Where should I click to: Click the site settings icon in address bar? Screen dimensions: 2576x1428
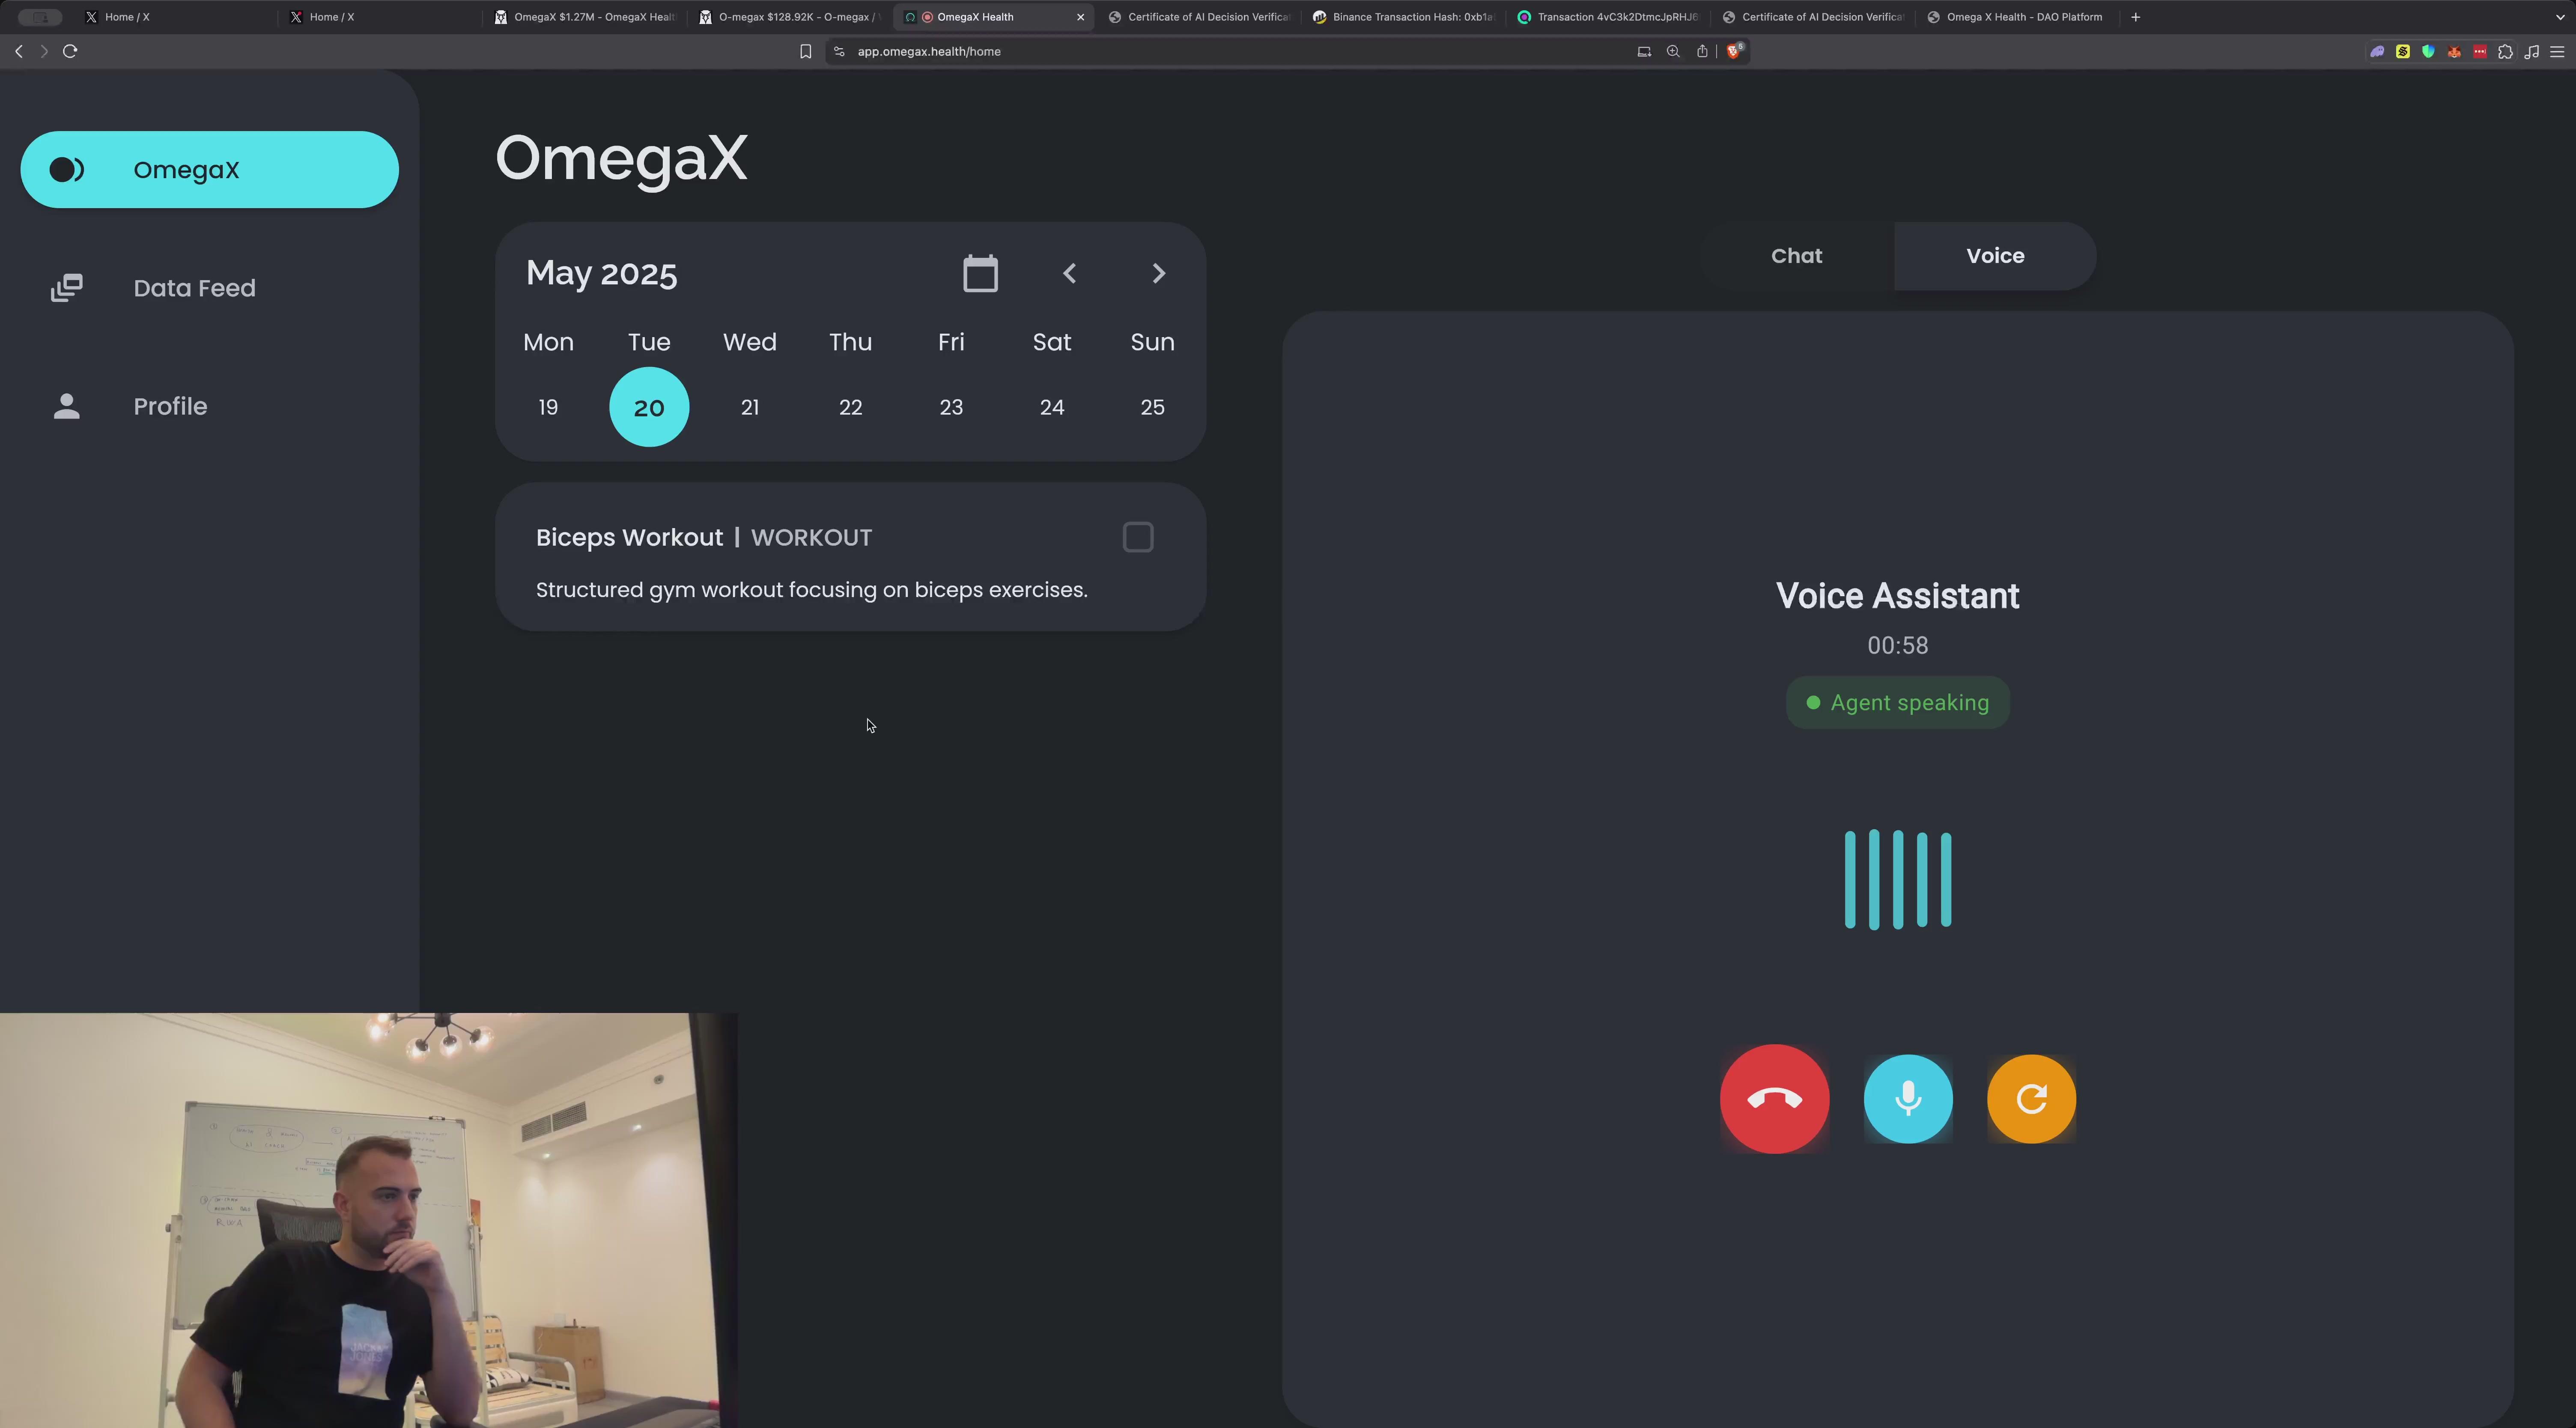(x=839, y=51)
